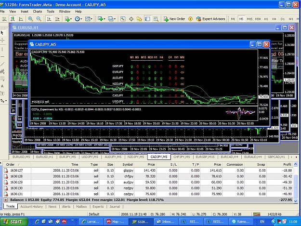Open the Account History terminal tab
Screen dimensions: 301x226
(x=31, y=206)
